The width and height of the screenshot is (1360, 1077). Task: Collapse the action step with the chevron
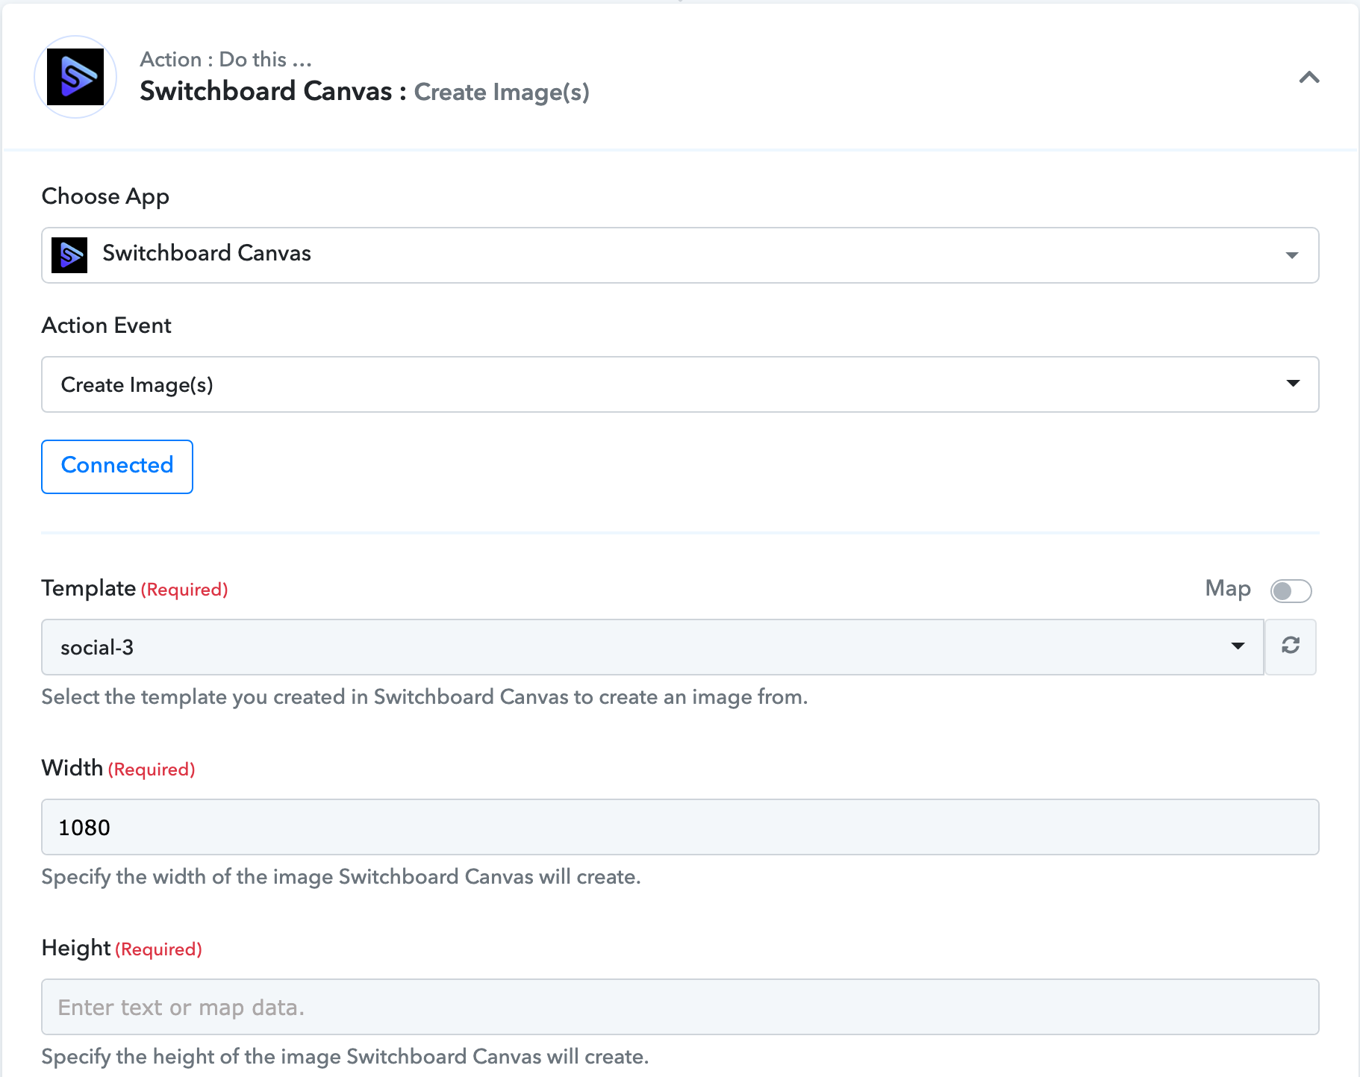(x=1309, y=77)
